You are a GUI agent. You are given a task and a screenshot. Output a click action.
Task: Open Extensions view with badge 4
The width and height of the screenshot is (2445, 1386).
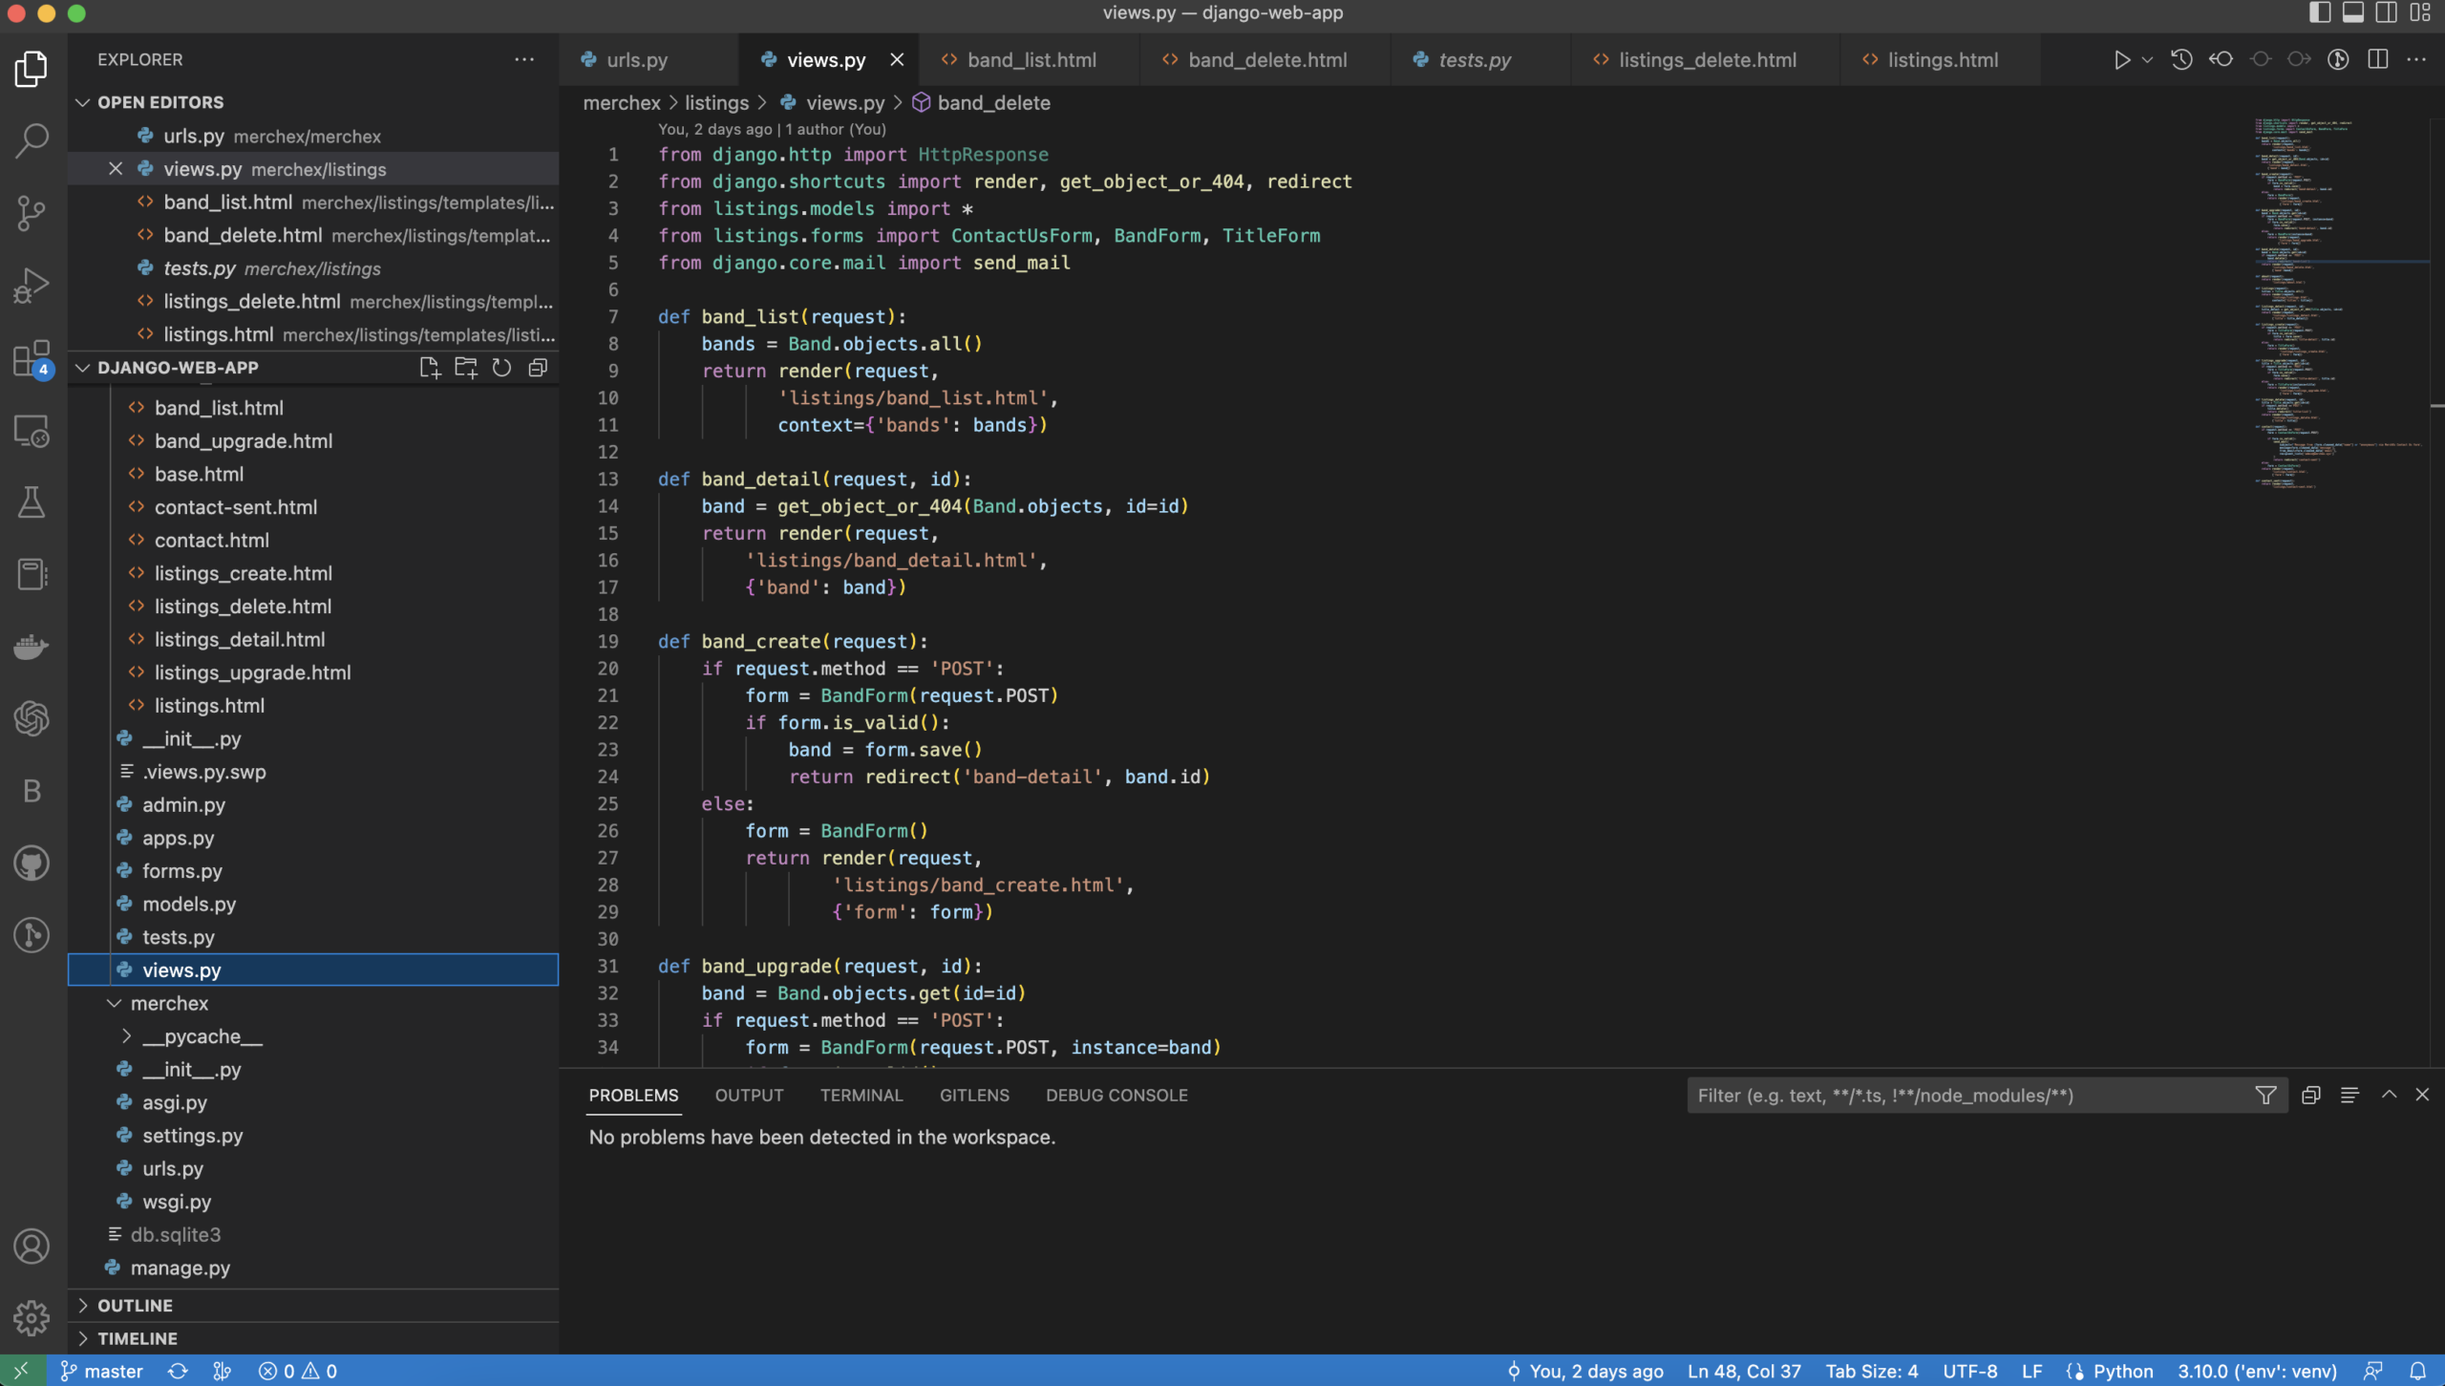pos(32,358)
